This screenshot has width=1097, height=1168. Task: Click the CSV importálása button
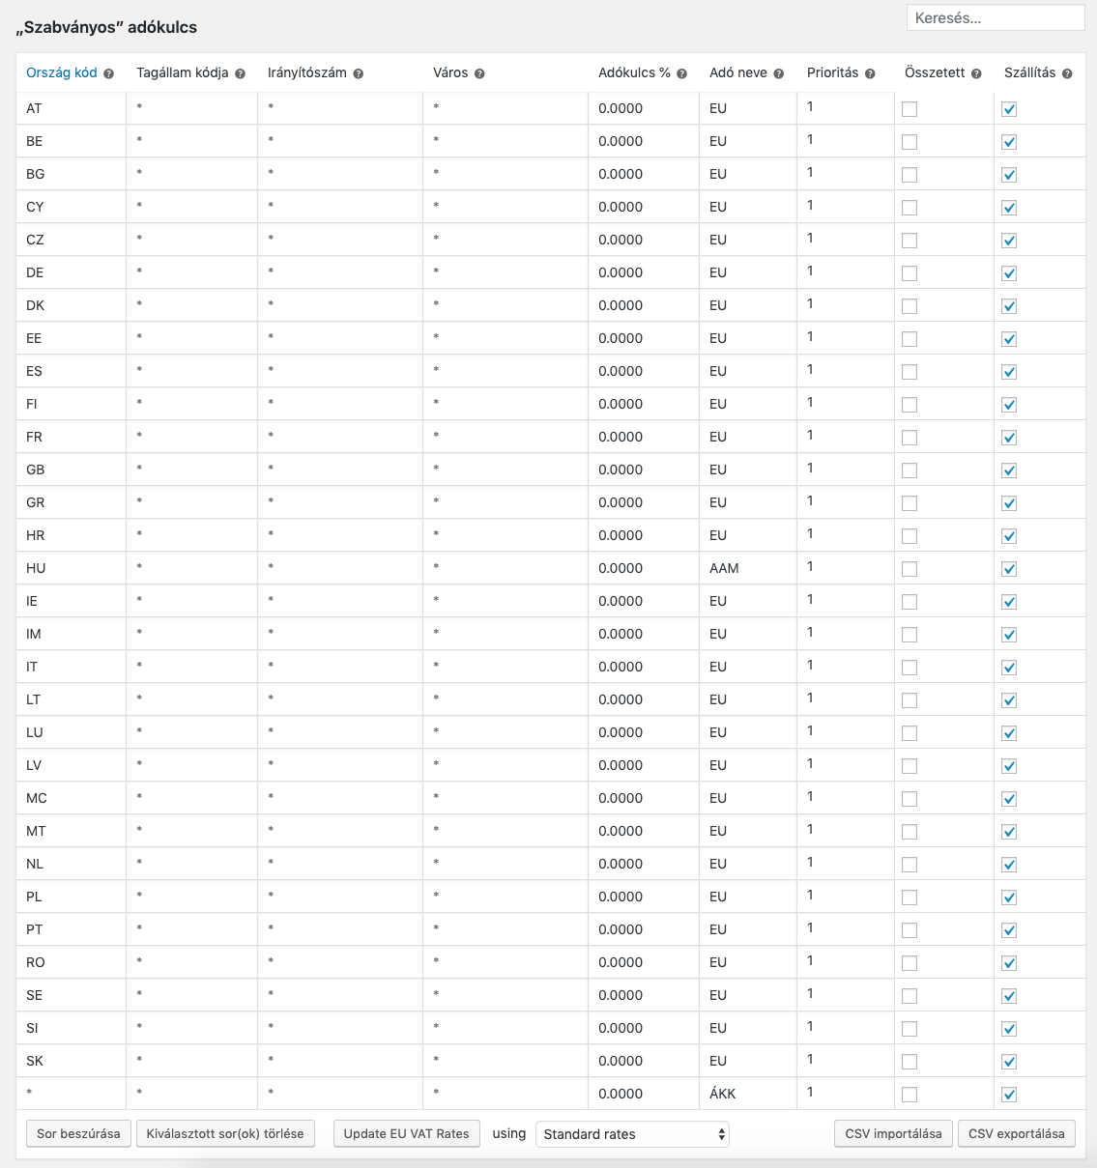[893, 1134]
